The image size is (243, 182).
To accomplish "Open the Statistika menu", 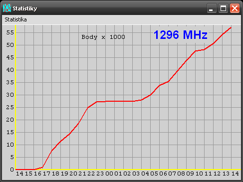I will coord(15,19).
